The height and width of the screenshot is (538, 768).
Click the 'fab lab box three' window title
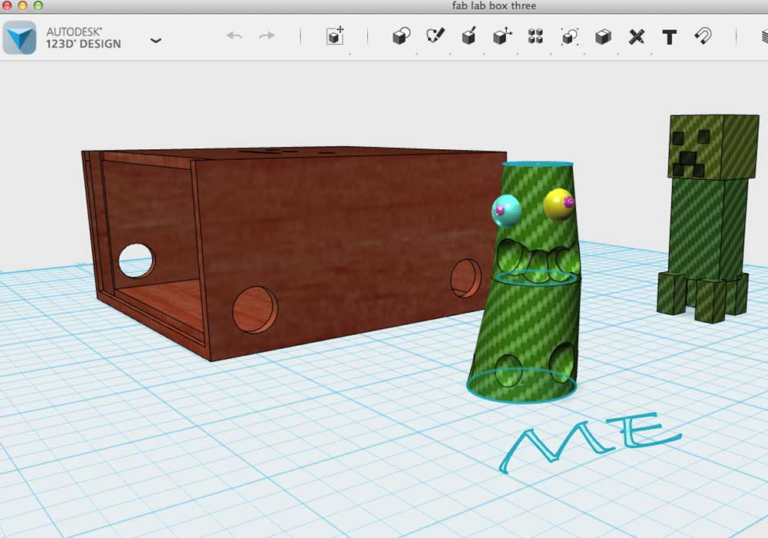click(494, 6)
